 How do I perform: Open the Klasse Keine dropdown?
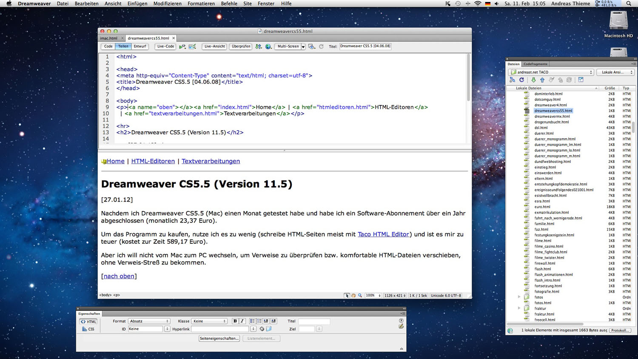coord(209,321)
